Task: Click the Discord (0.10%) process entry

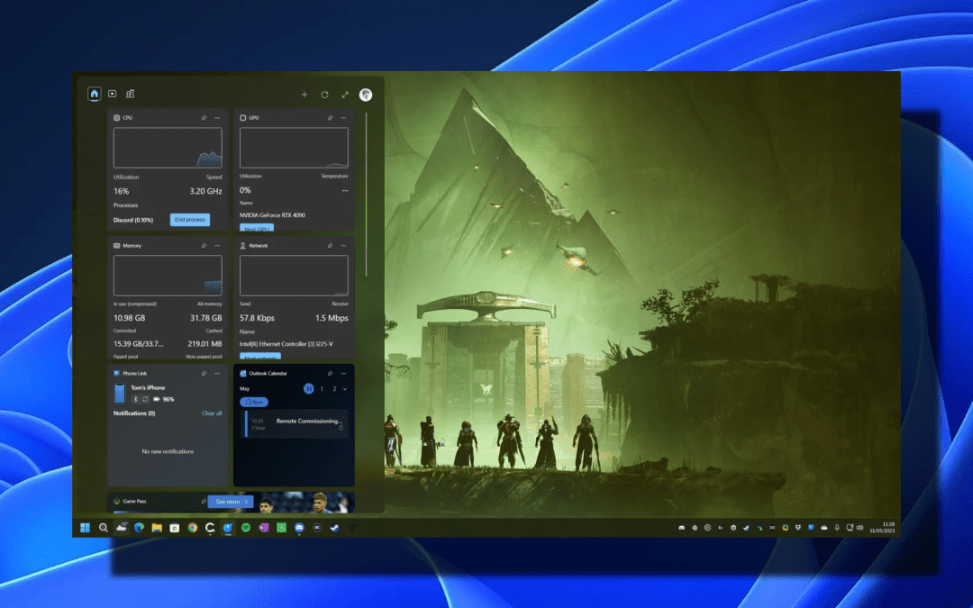Action: click(x=133, y=220)
